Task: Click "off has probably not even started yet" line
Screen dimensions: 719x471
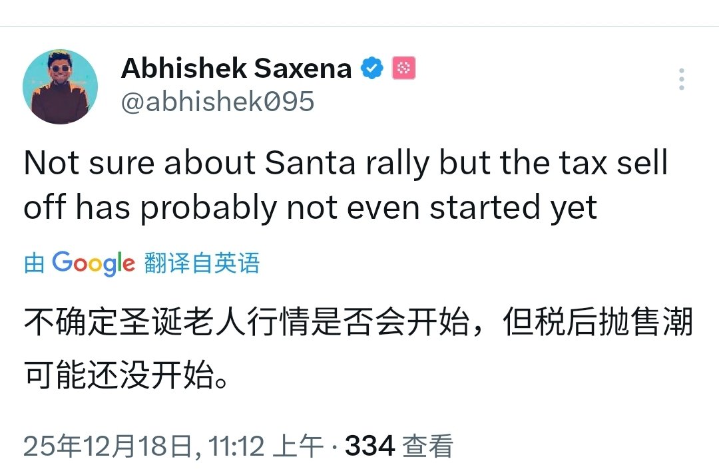Action: click(x=310, y=208)
